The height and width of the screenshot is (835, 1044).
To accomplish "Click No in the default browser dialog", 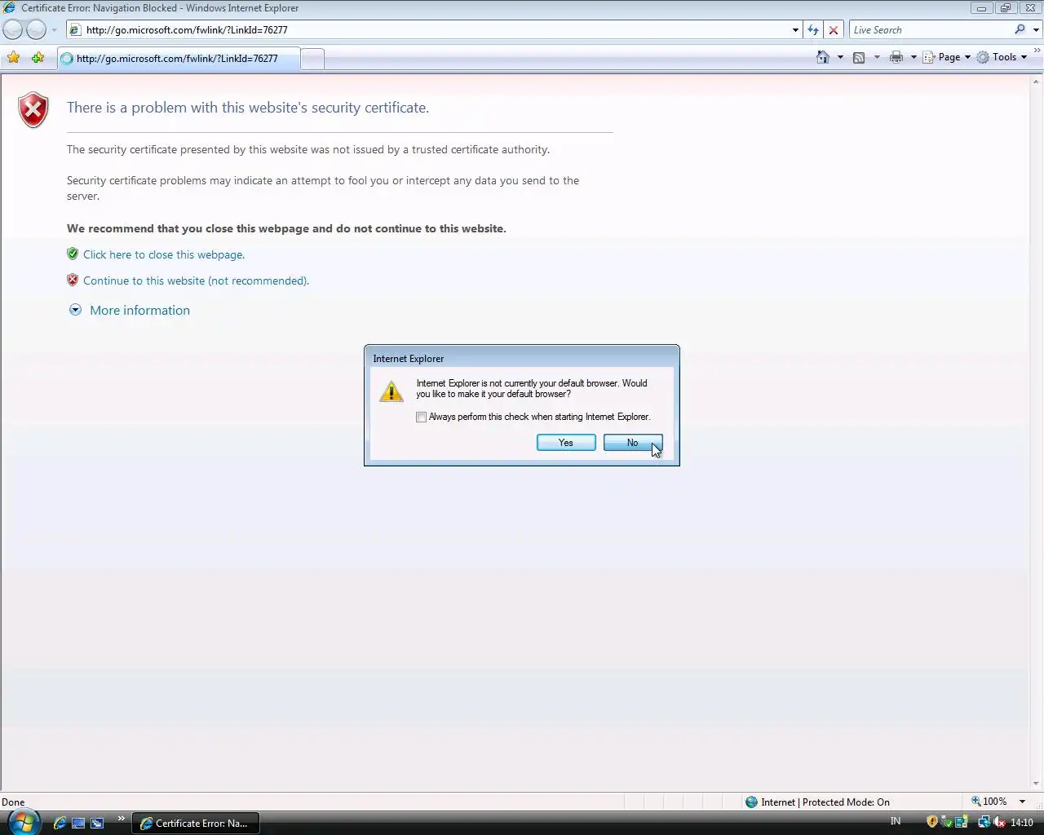I will coord(633,443).
